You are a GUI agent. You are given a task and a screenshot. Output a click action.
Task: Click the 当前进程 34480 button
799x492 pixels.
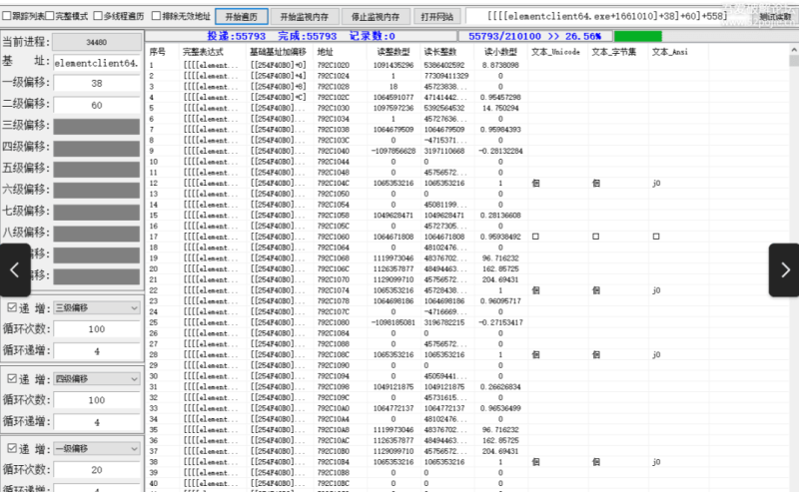[96, 42]
